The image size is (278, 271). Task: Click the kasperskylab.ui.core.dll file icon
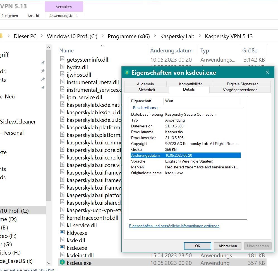click(x=62, y=149)
